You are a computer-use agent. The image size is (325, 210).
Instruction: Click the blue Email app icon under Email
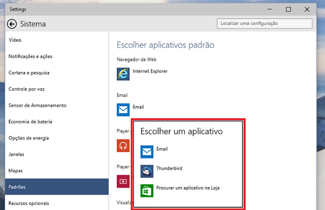[x=123, y=109]
